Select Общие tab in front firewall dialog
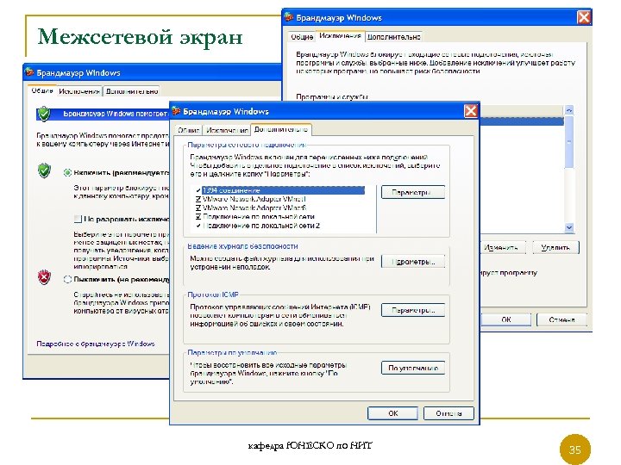 188,130
